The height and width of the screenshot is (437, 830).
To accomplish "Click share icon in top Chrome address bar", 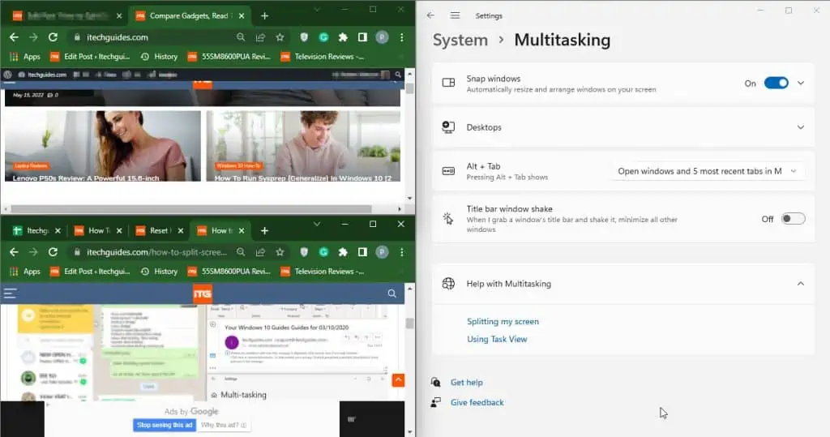I will (x=260, y=37).
